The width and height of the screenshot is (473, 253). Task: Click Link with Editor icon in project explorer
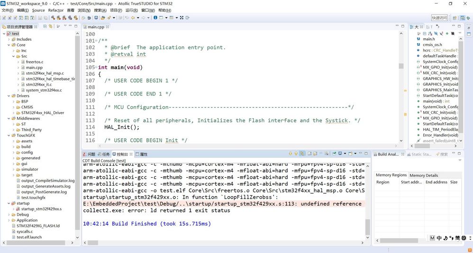(50, 26)
